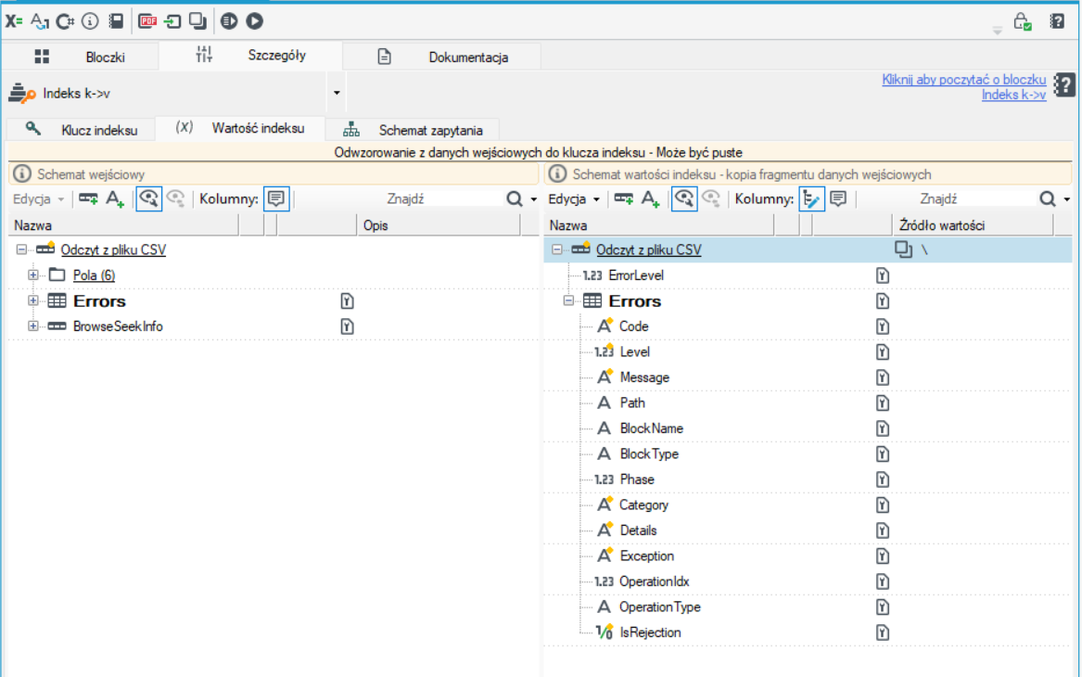
Task: Click the green arrow import icon
Action: click(172, 21)
